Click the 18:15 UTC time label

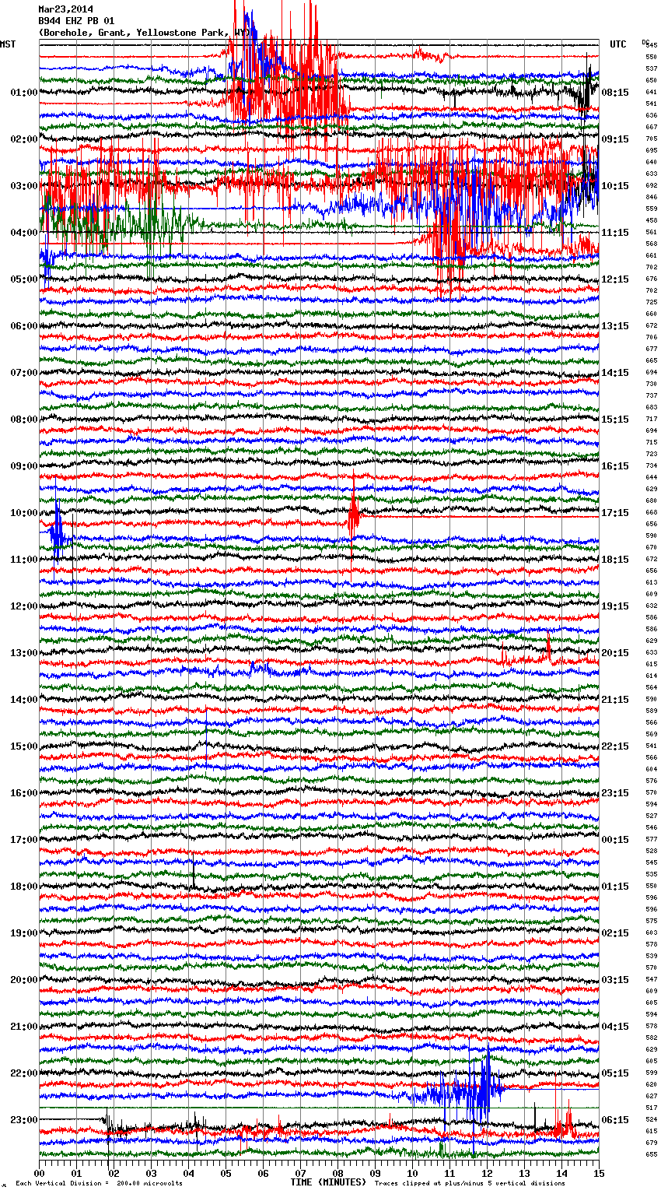(x=615, y=560)
